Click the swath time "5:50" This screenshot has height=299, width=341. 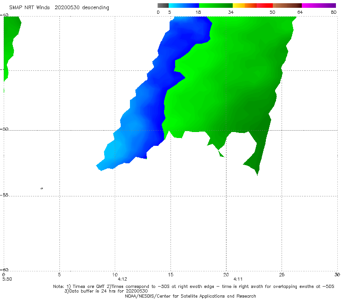pyautogui.click(x=7, y=279)
